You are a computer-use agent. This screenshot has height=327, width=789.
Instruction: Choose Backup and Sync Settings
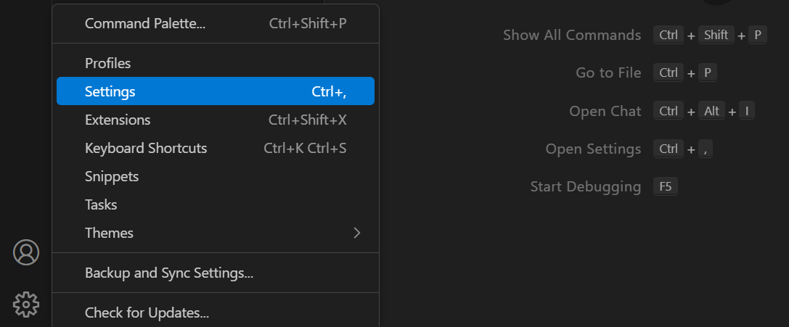tap(169, 273)
